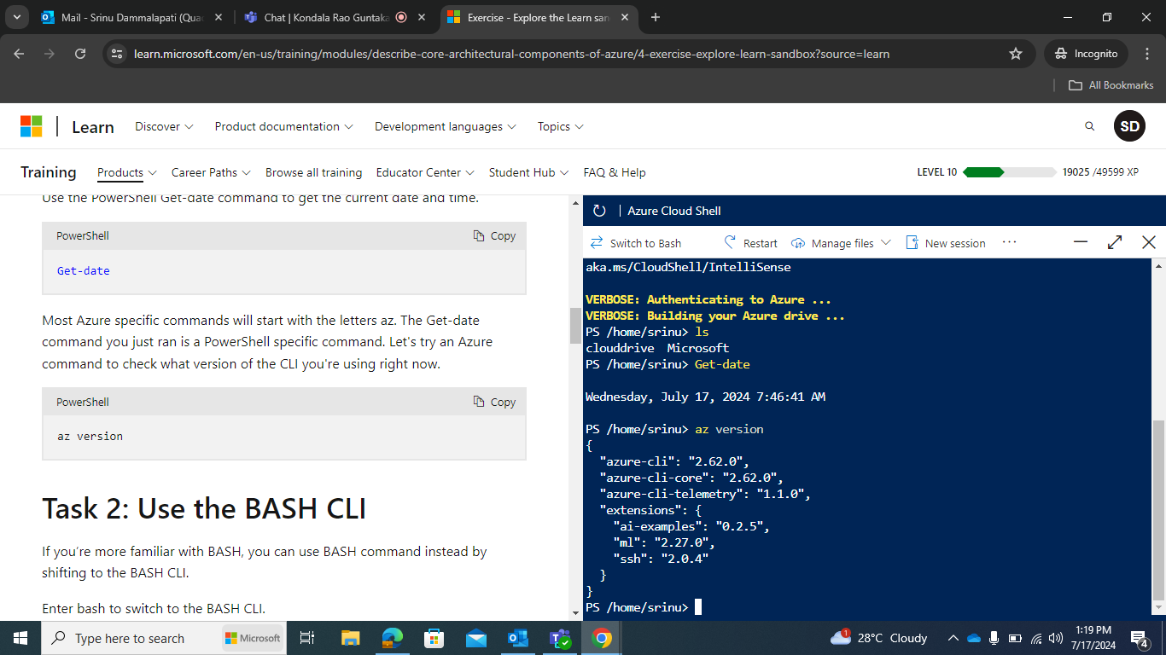Maximize the Cloud Shell pane
The image size is (1166, 655).
pos(1115,242)
